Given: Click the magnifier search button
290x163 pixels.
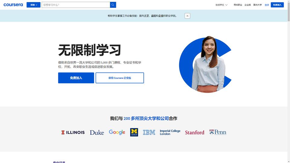Looking at the screenshot, I should [x=113, y=5].
